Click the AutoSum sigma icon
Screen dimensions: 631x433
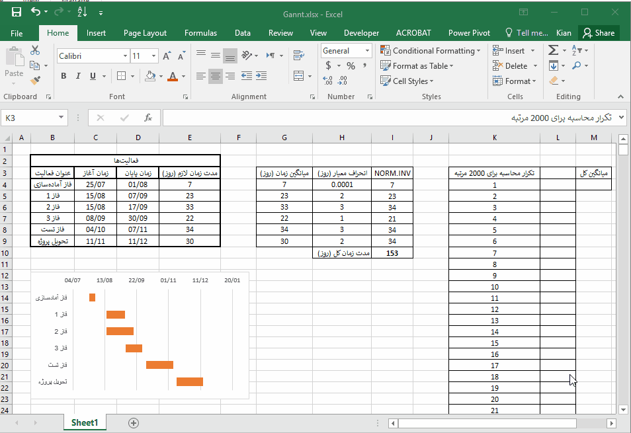[x=553, y=51]
